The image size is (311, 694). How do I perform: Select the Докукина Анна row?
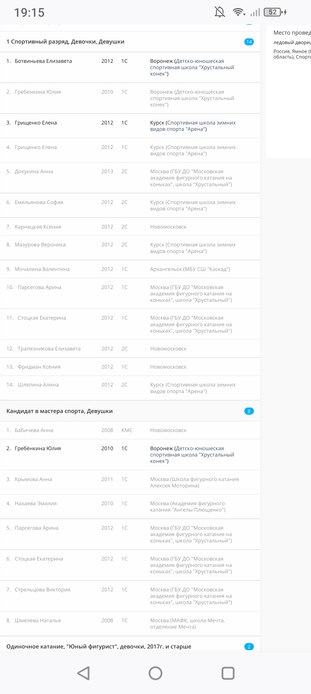34,171
